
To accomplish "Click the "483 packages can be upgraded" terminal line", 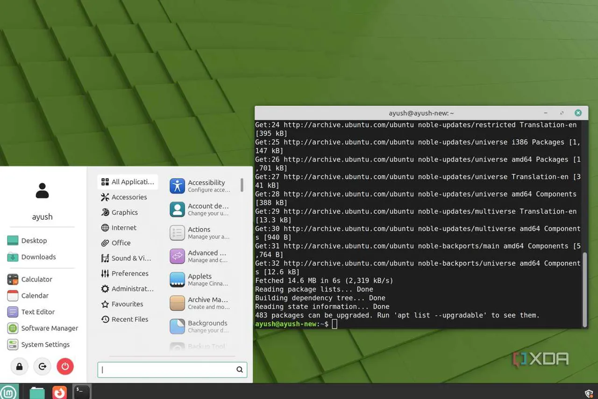I will [397, 315].
